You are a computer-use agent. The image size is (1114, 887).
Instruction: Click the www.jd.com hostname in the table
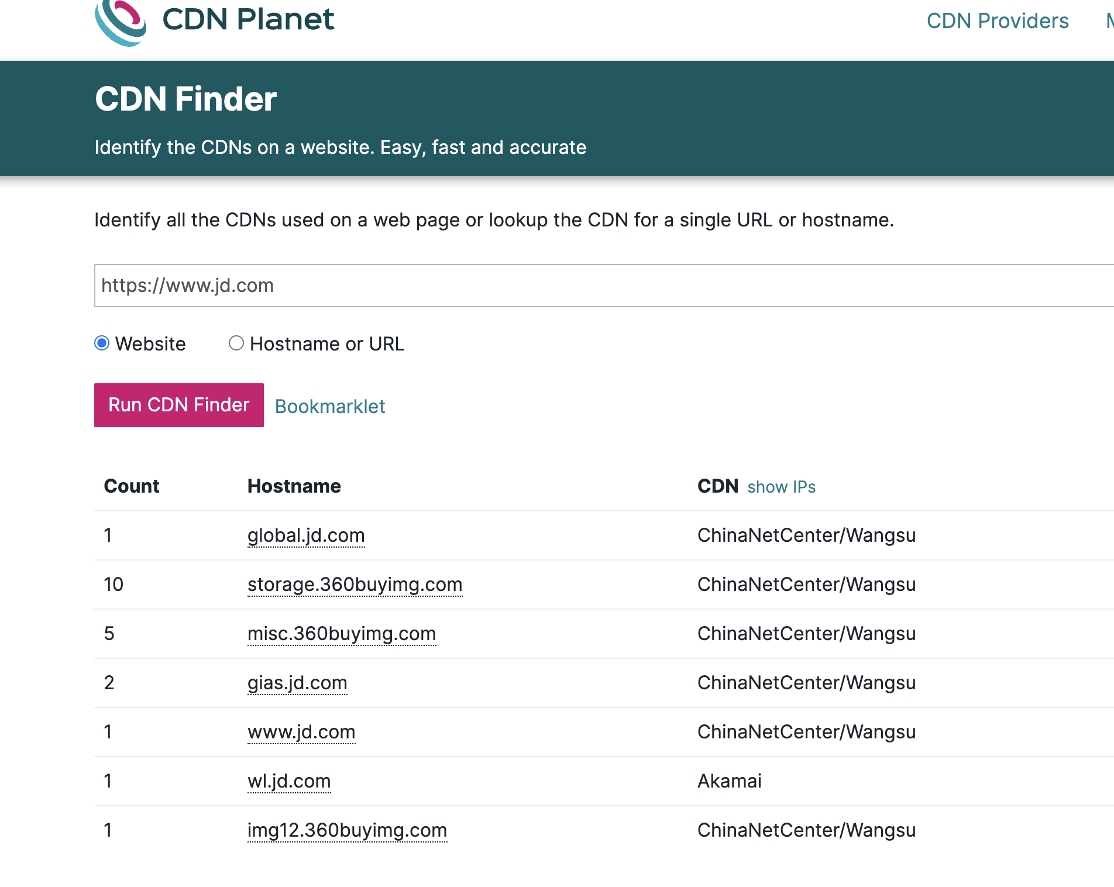tap(301, 732)
